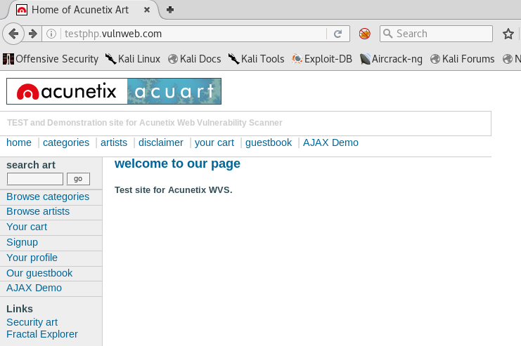Click the testphp.vulnweb.com address bar
The height and width of the screenshot is (346, 521).
coord(194,34)
